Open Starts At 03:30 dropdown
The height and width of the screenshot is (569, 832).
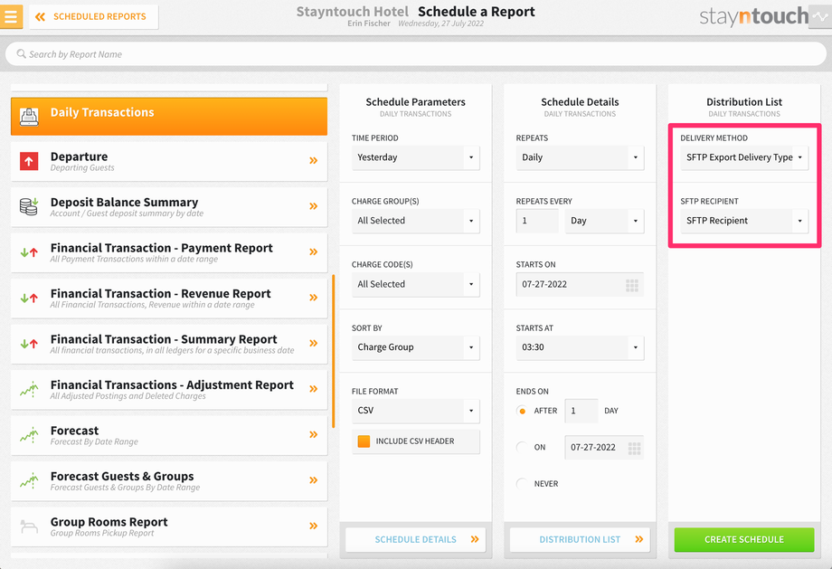pyautogui.click(x=580, y=347)
